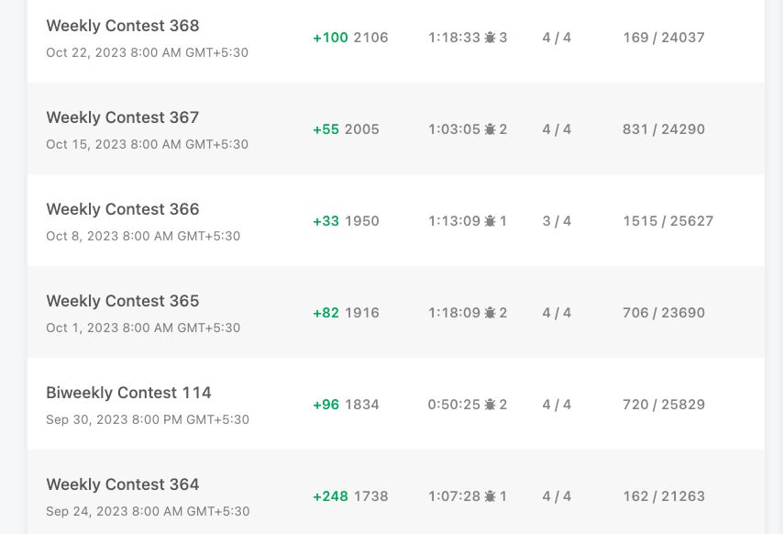Click the Oct 15, 2023 contest date
Screen dimensions: 784x534
click(147, 144)
